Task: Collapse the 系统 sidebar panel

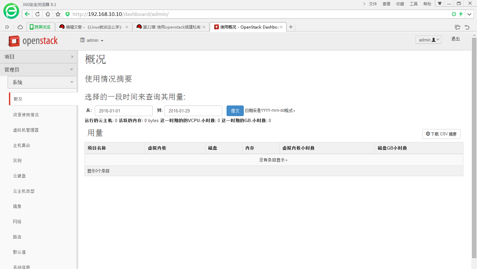Action: pos(42,82)
